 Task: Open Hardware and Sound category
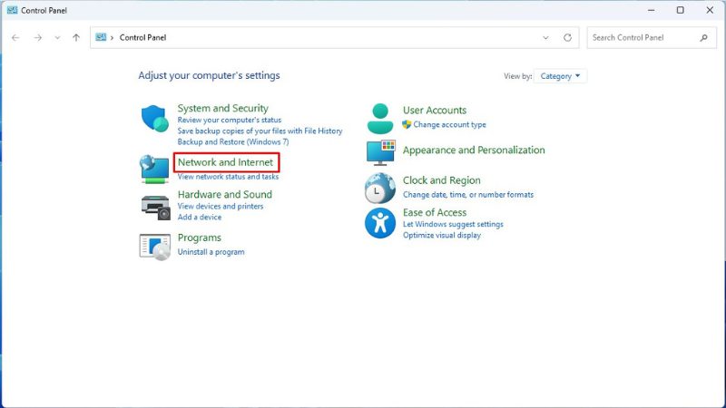point(224,194)
